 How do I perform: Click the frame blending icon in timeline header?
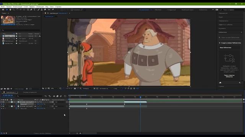pyautogui.click(x=57, y=96)
